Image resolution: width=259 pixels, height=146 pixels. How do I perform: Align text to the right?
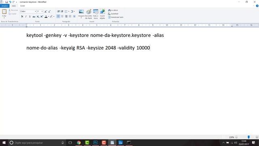pos(66,16)
